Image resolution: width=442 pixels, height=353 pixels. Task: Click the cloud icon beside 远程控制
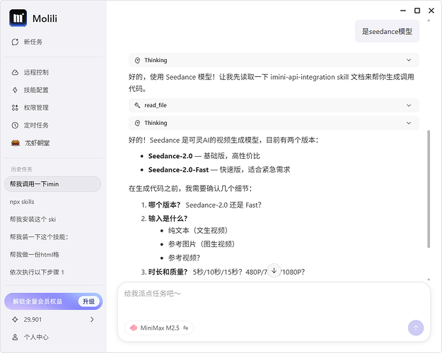[x=15, y=72]
